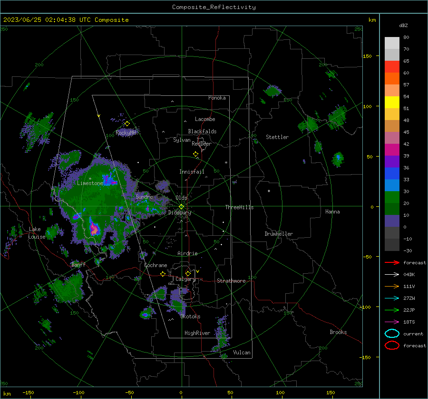
Task: Click the red forecast ellipse legend icon
Action: [392, 345]
